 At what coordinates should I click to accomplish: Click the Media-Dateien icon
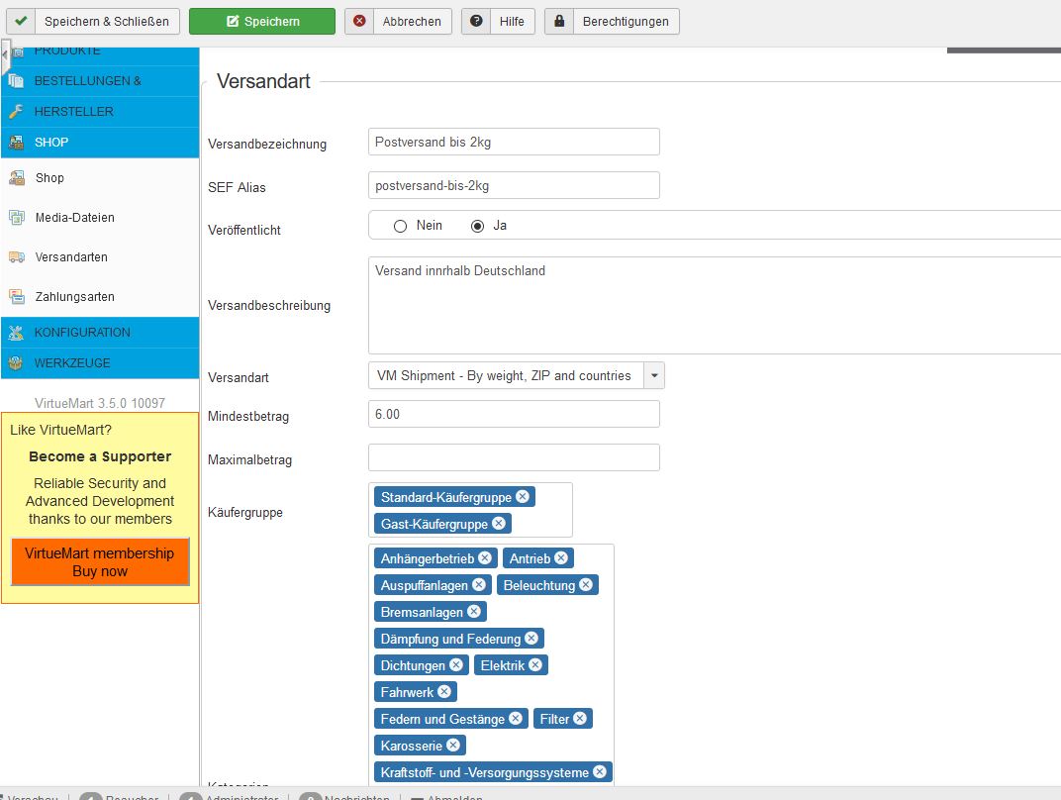point(17,218)
